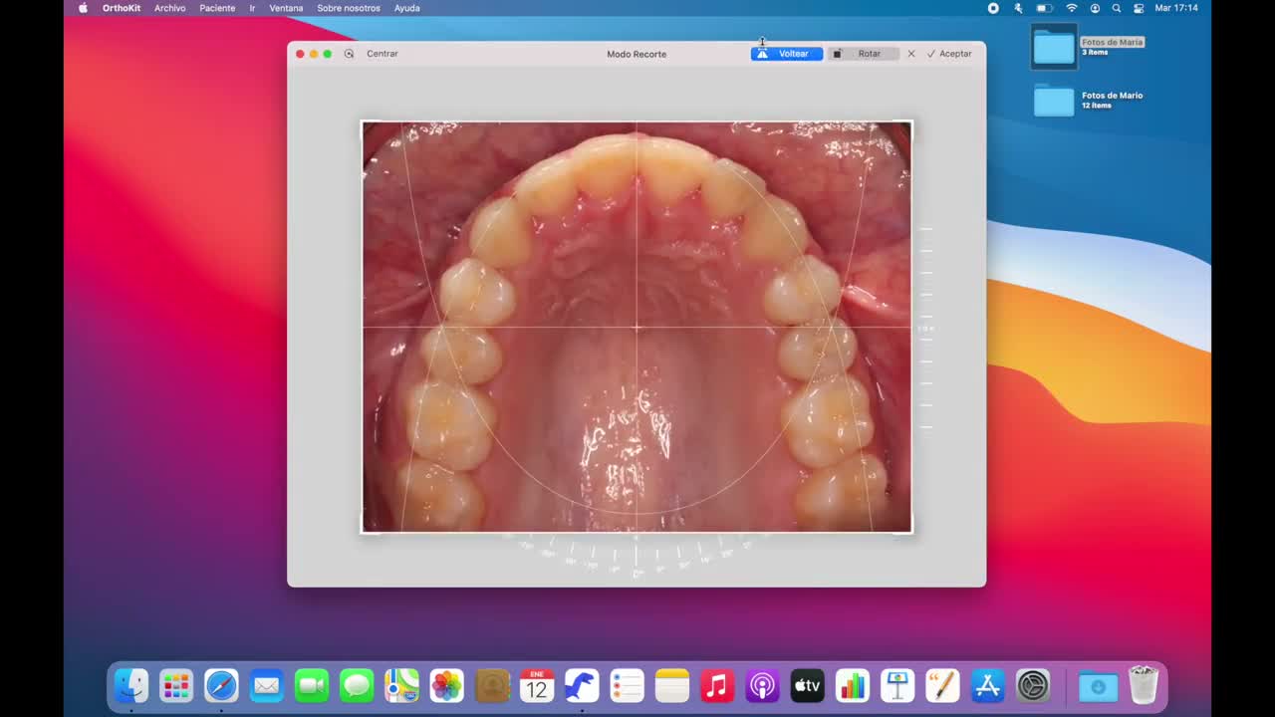This screenshot has height=717, width=1275.
Task: Launch Safari from the Dock
Action: coord(221,686)
